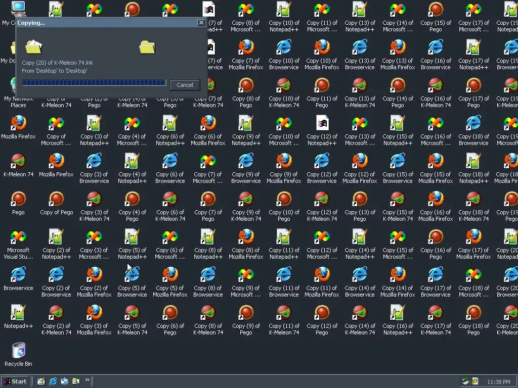Image resolution: width=518 pixels, height=388 pixels.
Task: Select the Browservice shortcut icon
Action: (x=19, y=274)
